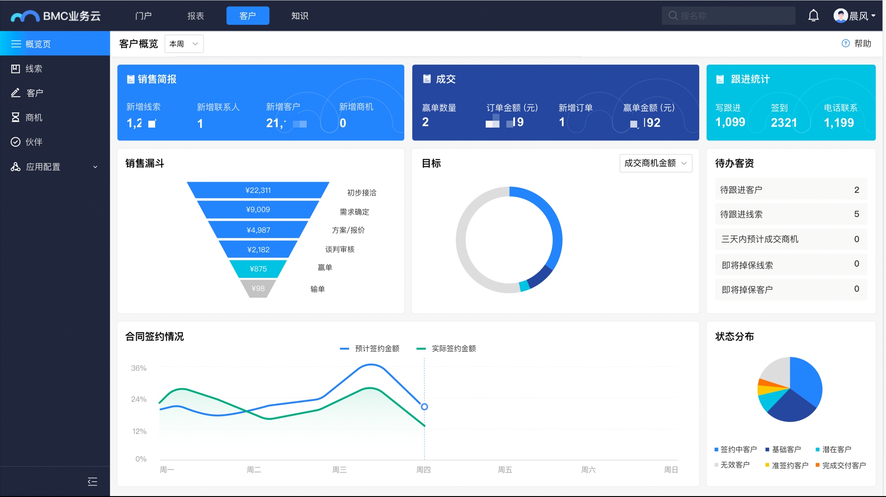The height and width of the screenshot is (497, 886).
Task: Open the 线索 leads sidebar icon
Action: point(16,69)
